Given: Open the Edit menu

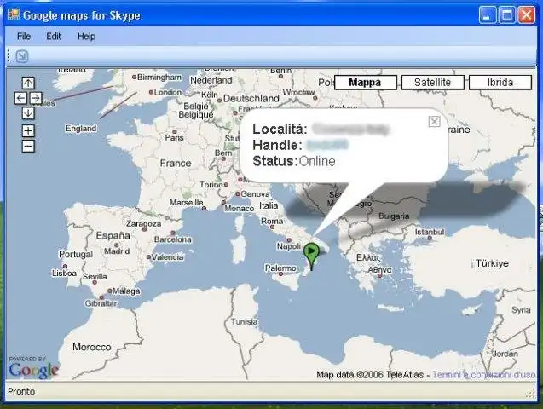Looking at the screenshot, I should click(54, 36).
